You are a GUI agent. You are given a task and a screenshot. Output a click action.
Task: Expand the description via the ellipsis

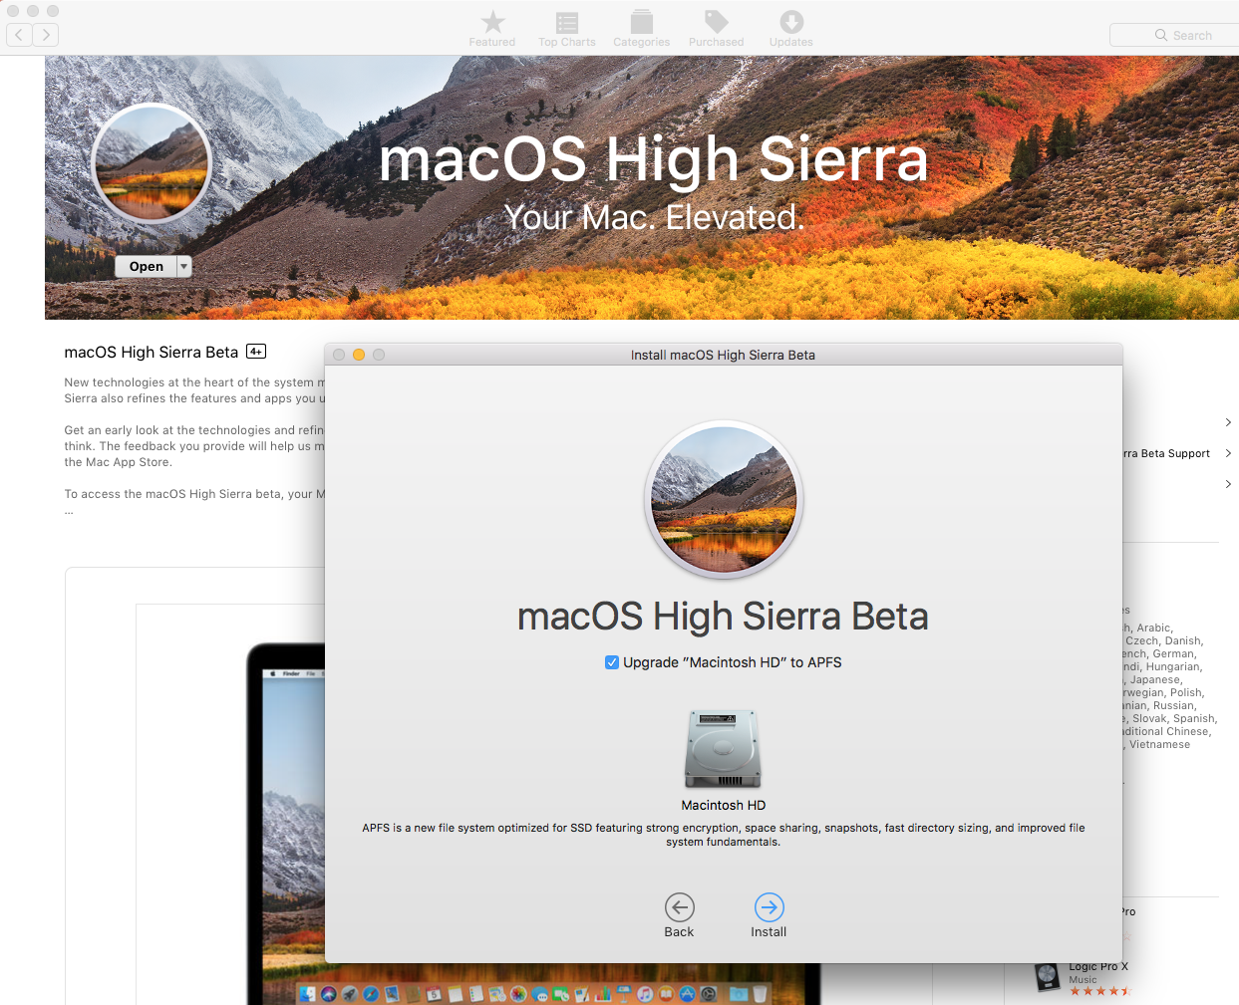pyautogui.click(x=69, y=512)
